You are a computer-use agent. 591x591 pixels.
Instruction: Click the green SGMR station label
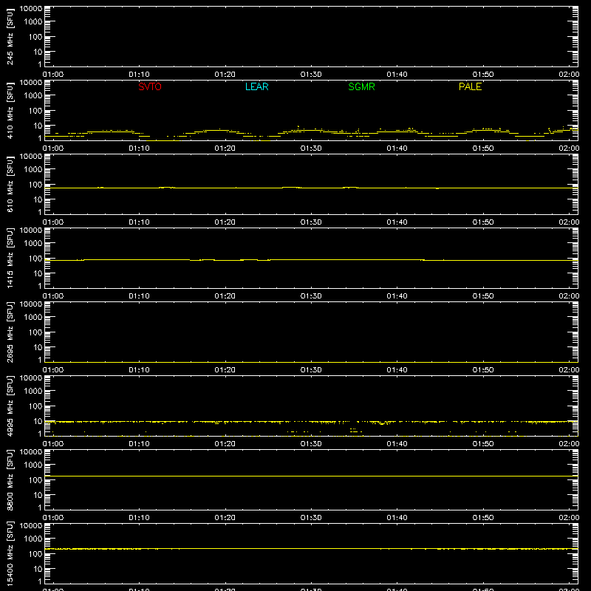tap(361, 86)
